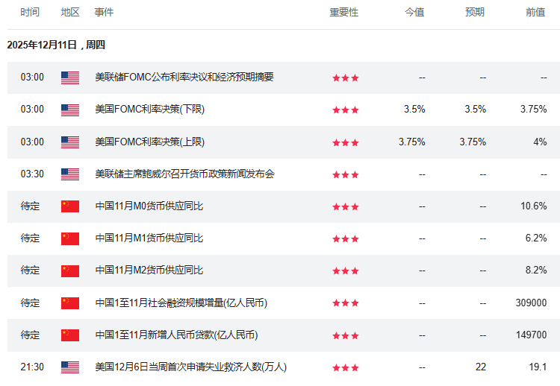Click importance stars in FOMC economic projections row
The width and height of the screenshot is (560, 386).
tap(346, 77)
